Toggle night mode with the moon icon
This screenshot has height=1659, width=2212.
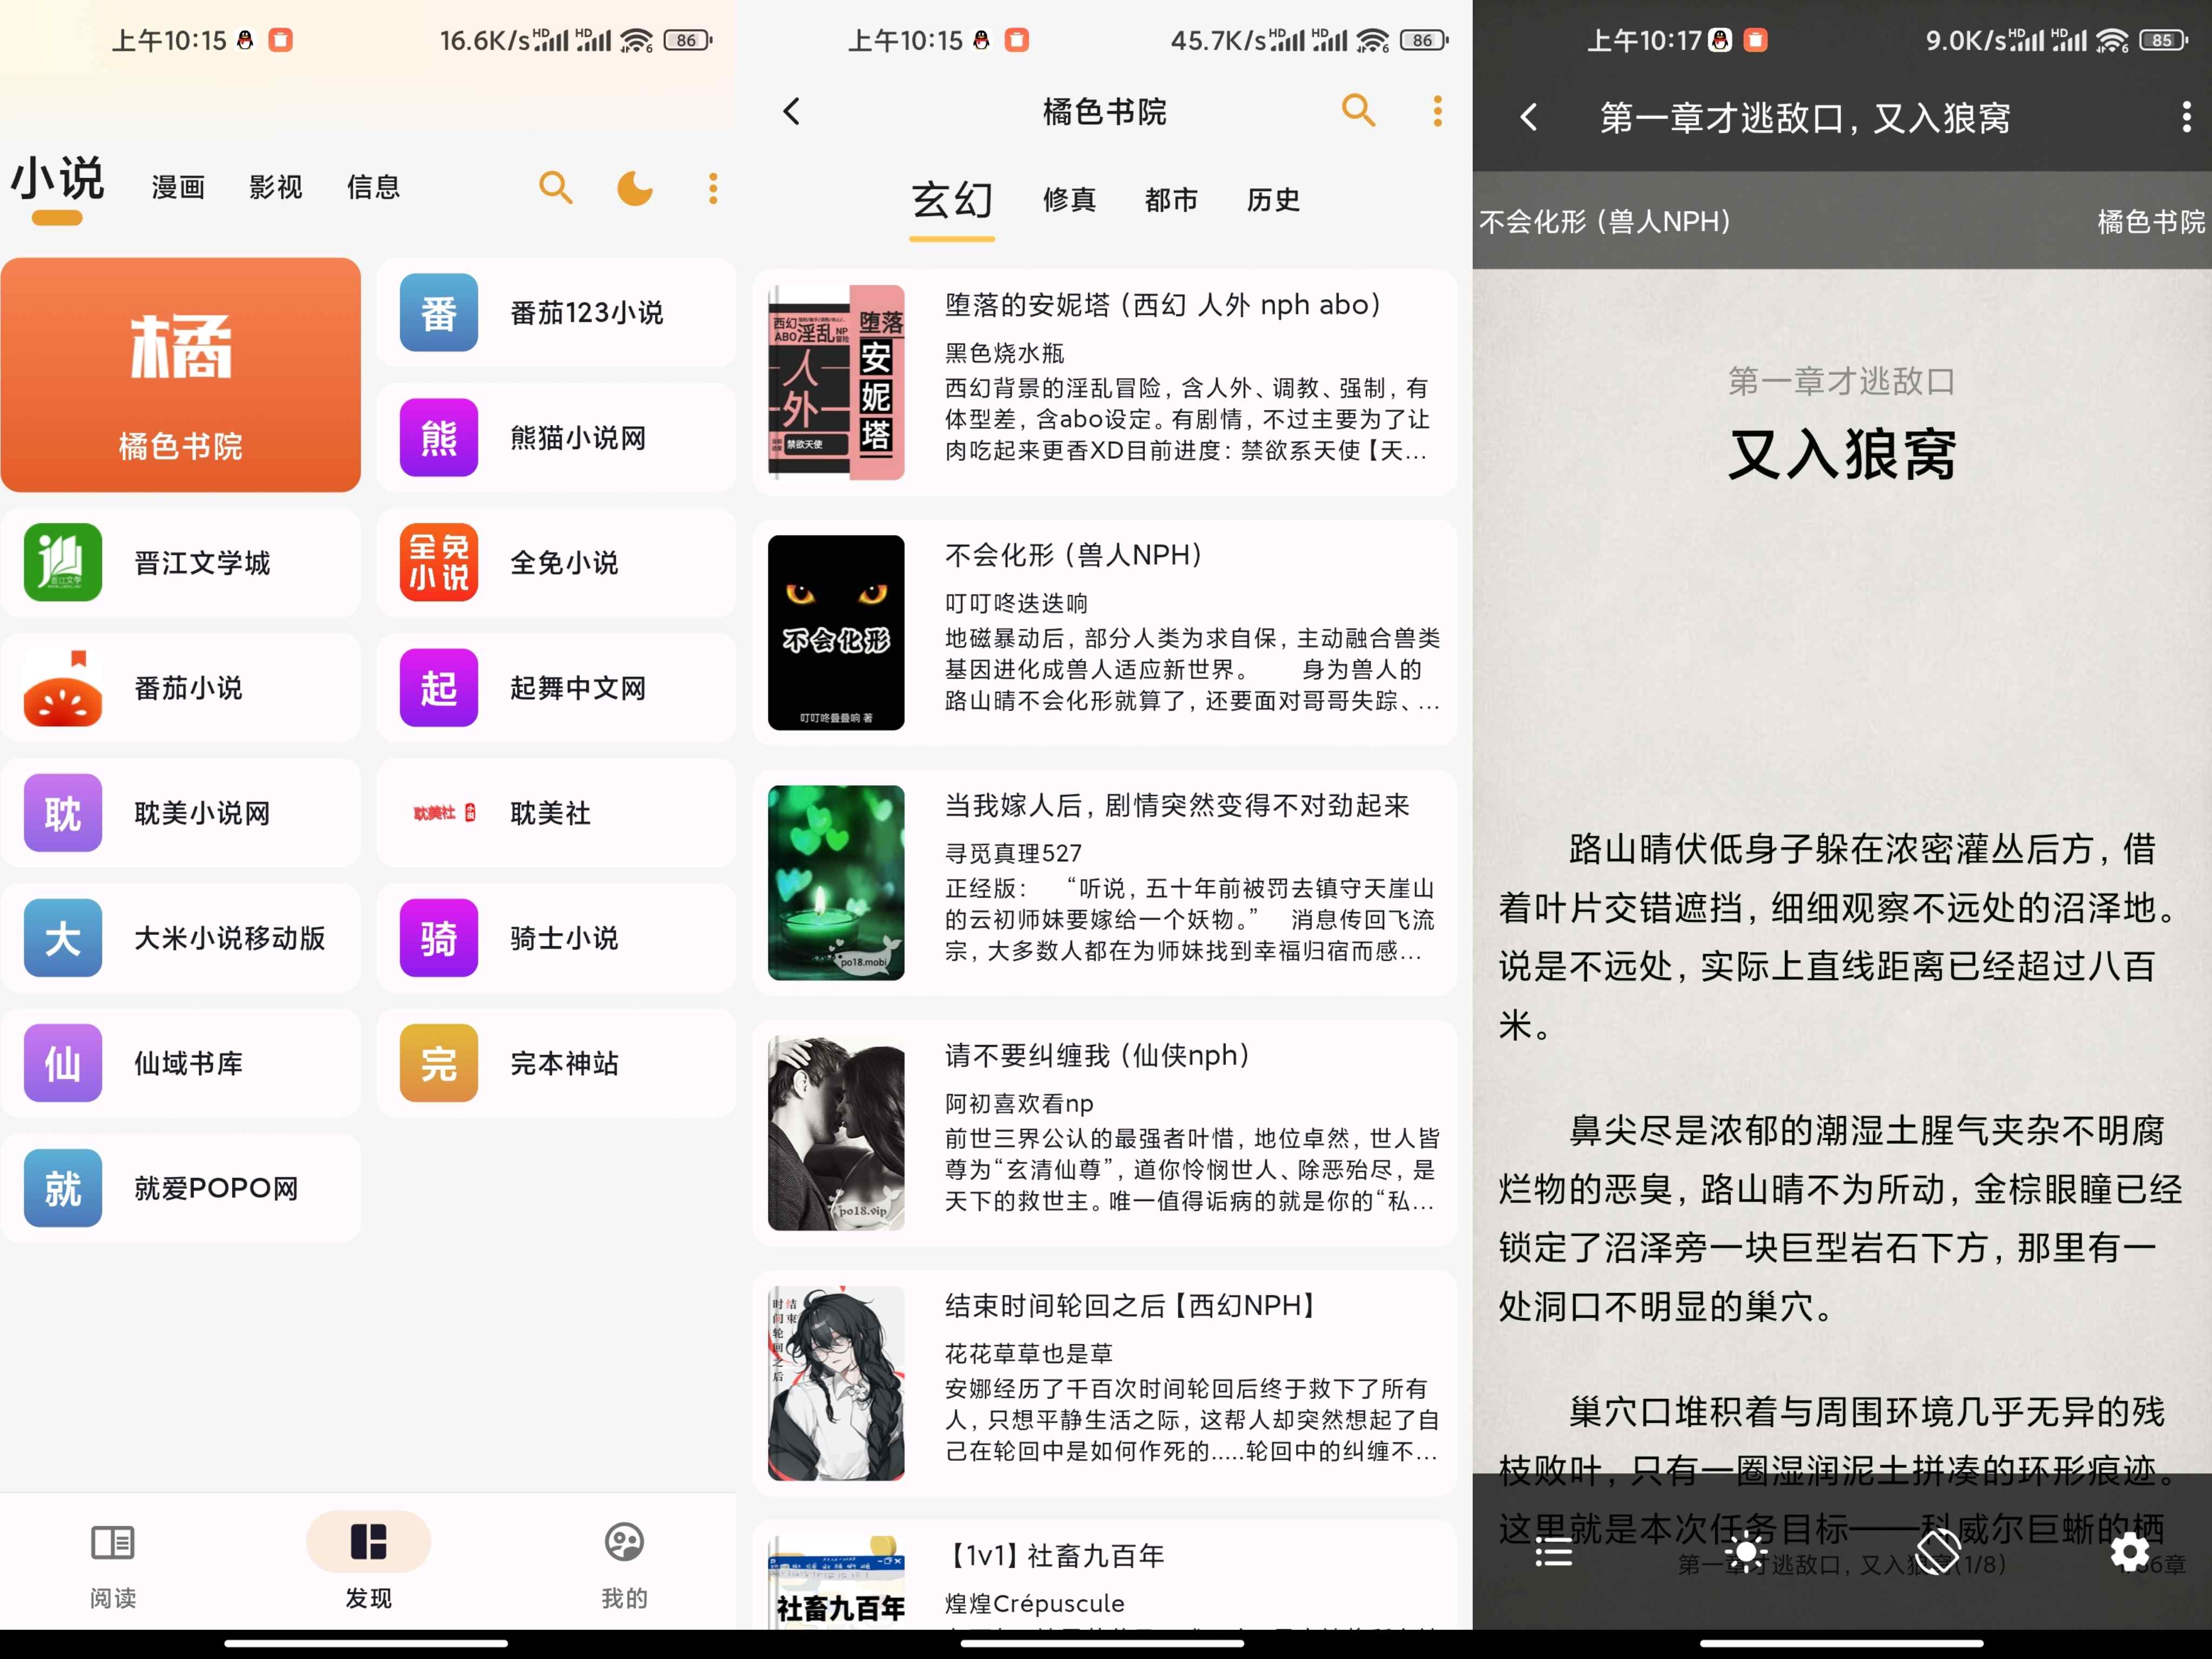click(x=634, y=187)
